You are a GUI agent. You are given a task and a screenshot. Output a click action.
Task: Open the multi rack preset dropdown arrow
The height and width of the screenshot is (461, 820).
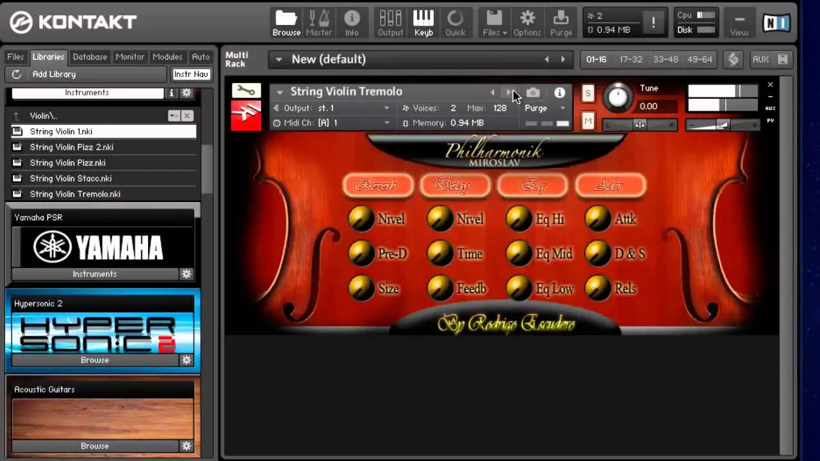(279, 60)
